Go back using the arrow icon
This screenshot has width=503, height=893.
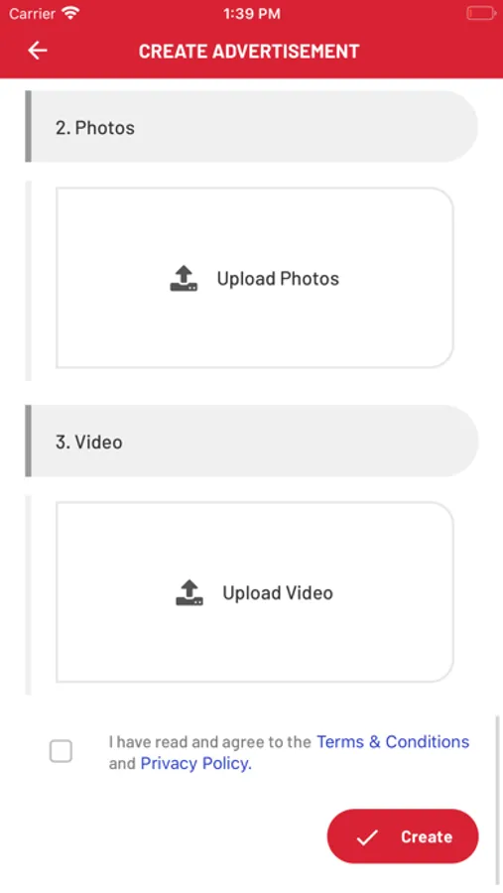[x=38, y=51]
